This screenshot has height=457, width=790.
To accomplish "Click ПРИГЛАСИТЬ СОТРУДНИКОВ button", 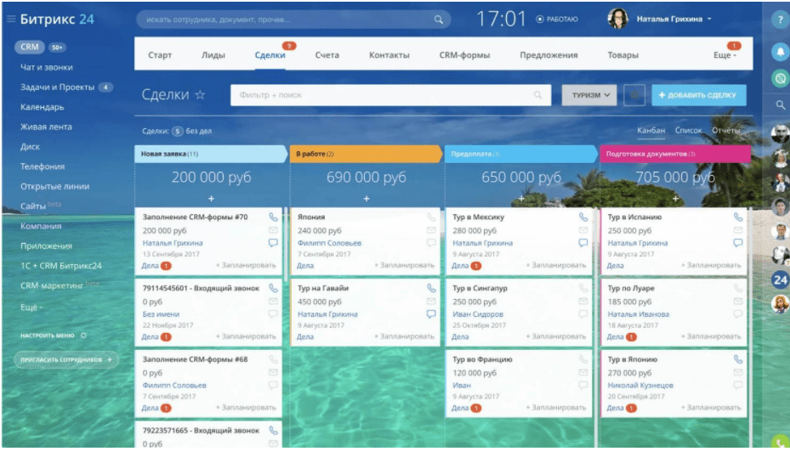I will pos(66,359).
